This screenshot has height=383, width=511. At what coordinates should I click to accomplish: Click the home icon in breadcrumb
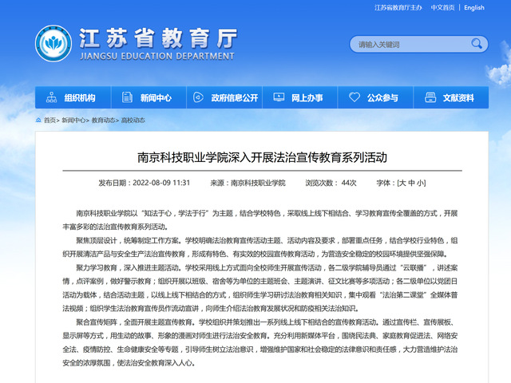point(38,120)
